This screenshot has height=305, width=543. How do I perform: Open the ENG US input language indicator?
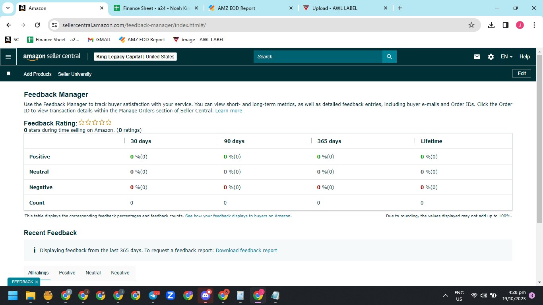[x=459, y=295]
